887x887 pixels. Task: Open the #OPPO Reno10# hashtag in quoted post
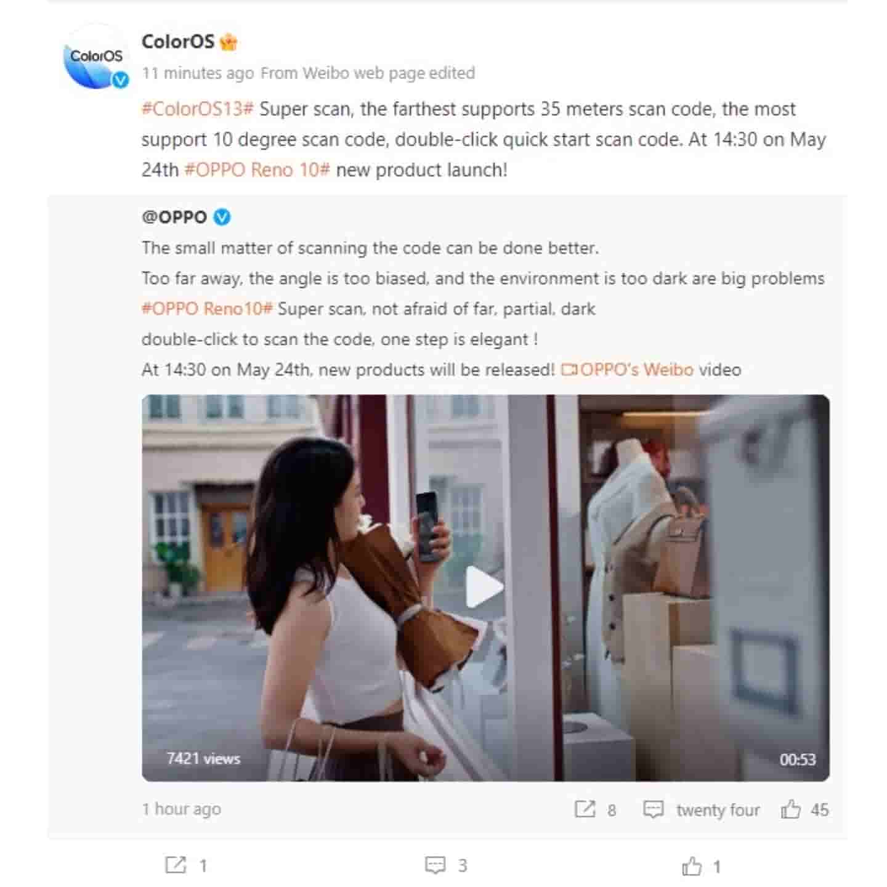click(x=207, y=309)
